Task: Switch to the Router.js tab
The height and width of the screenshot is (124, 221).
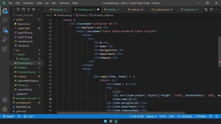Action: [58, 10]
